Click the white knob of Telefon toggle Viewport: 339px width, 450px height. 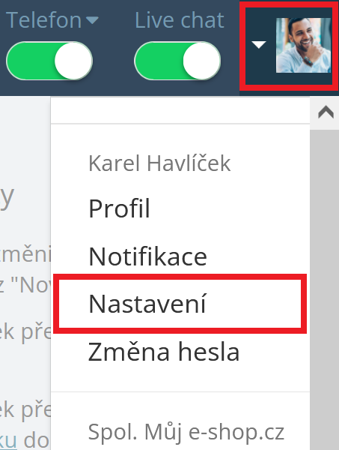73,61
